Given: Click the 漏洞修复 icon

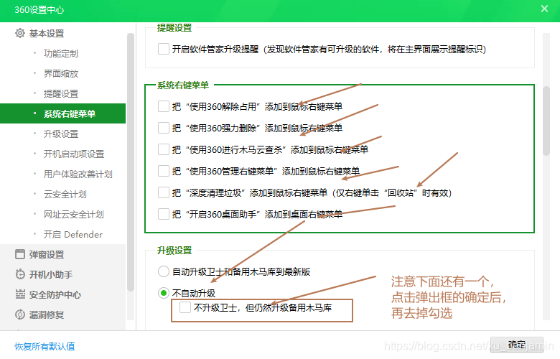Looking at the screenshot, I should (20, 314).
